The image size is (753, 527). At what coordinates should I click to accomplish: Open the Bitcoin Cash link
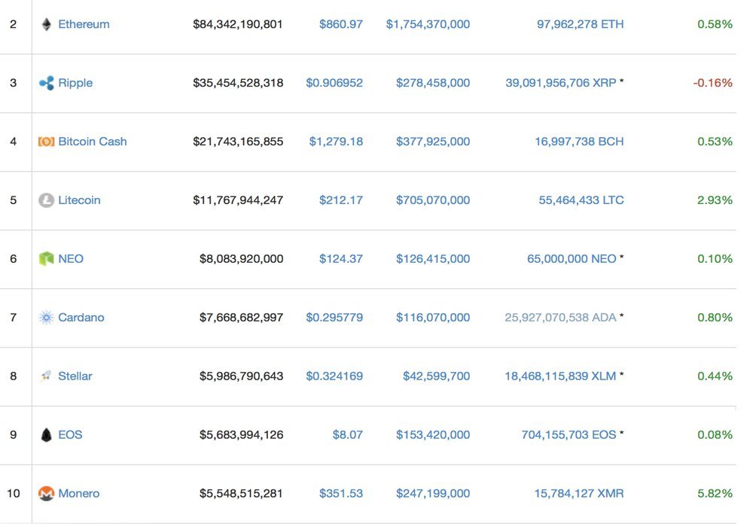point(93,142)
